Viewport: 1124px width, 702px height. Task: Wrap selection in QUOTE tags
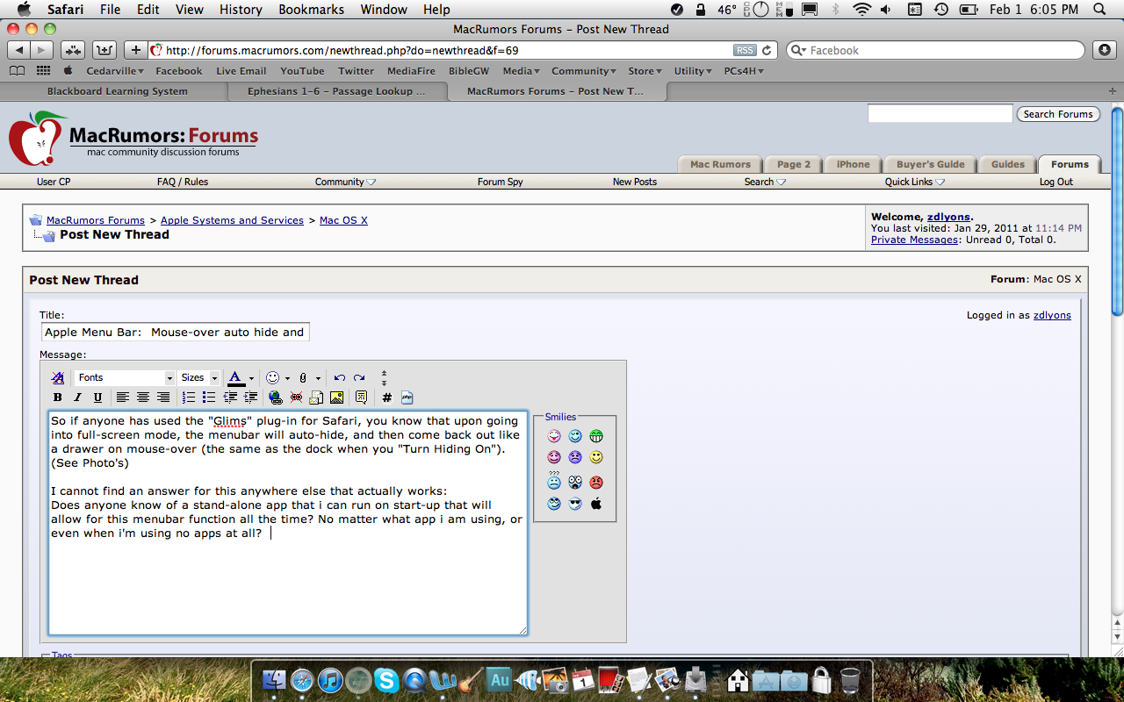click(361, 398)
